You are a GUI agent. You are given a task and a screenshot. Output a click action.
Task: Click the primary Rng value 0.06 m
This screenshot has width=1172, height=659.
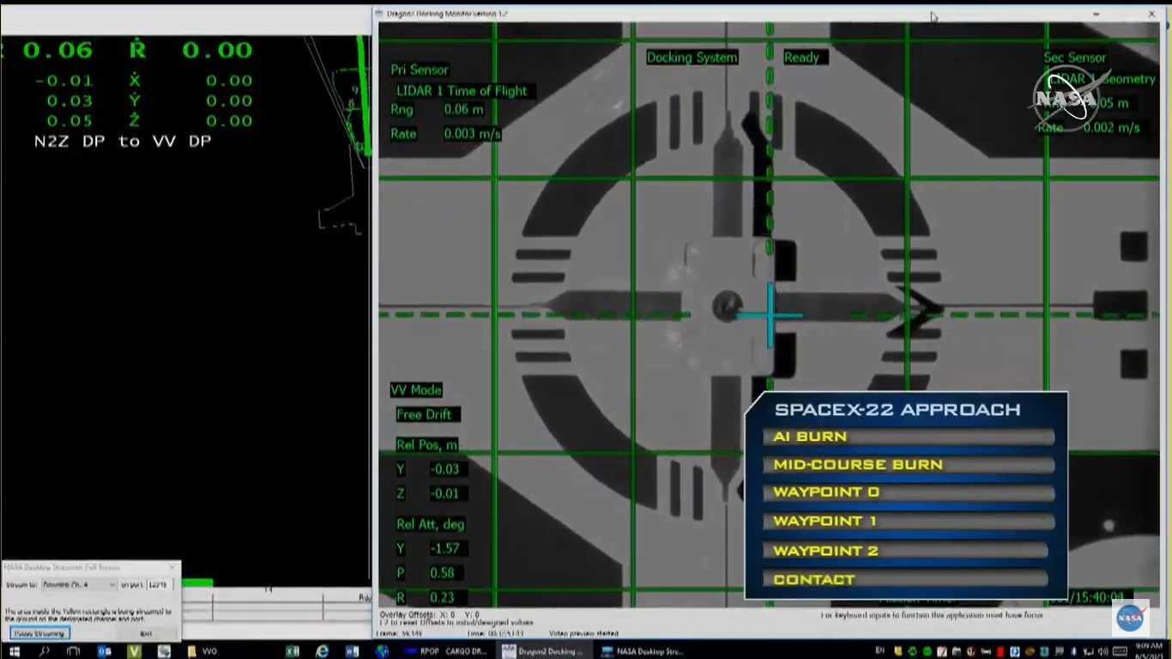[463, 110]
